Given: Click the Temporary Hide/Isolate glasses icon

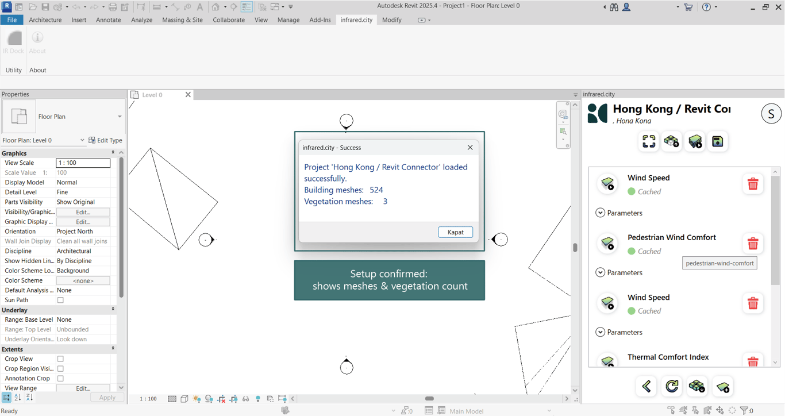Looking at the screenshot, I should 246,399.
